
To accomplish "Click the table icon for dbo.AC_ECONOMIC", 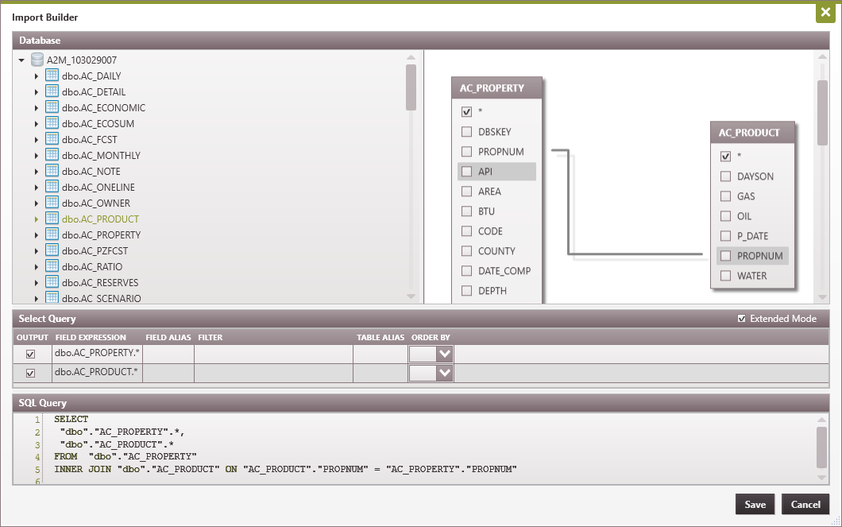I will coord(51,107).
